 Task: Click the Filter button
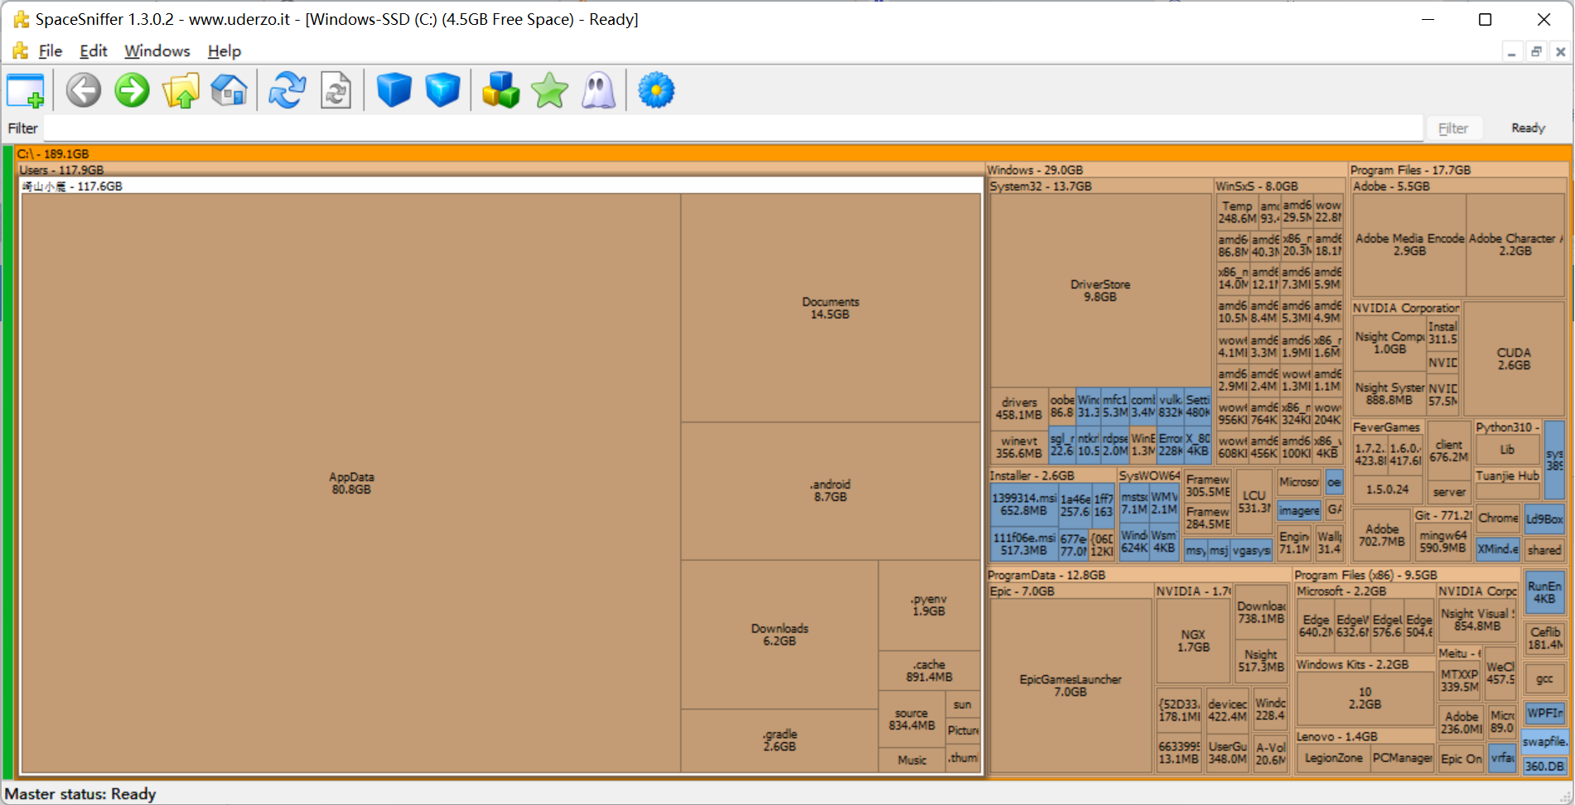point(1453,128)
